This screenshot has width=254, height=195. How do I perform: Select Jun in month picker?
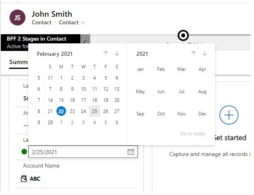[161, 92]
